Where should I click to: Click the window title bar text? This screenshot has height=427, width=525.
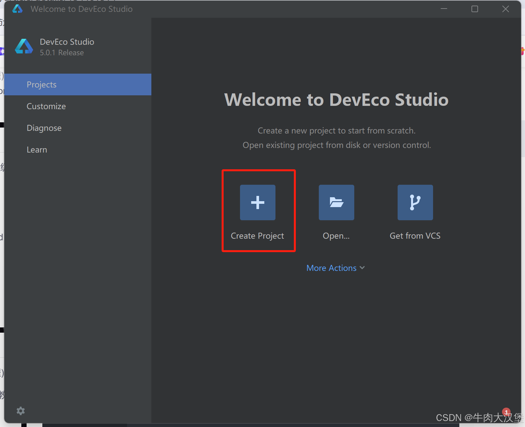(x=81, y=9)
